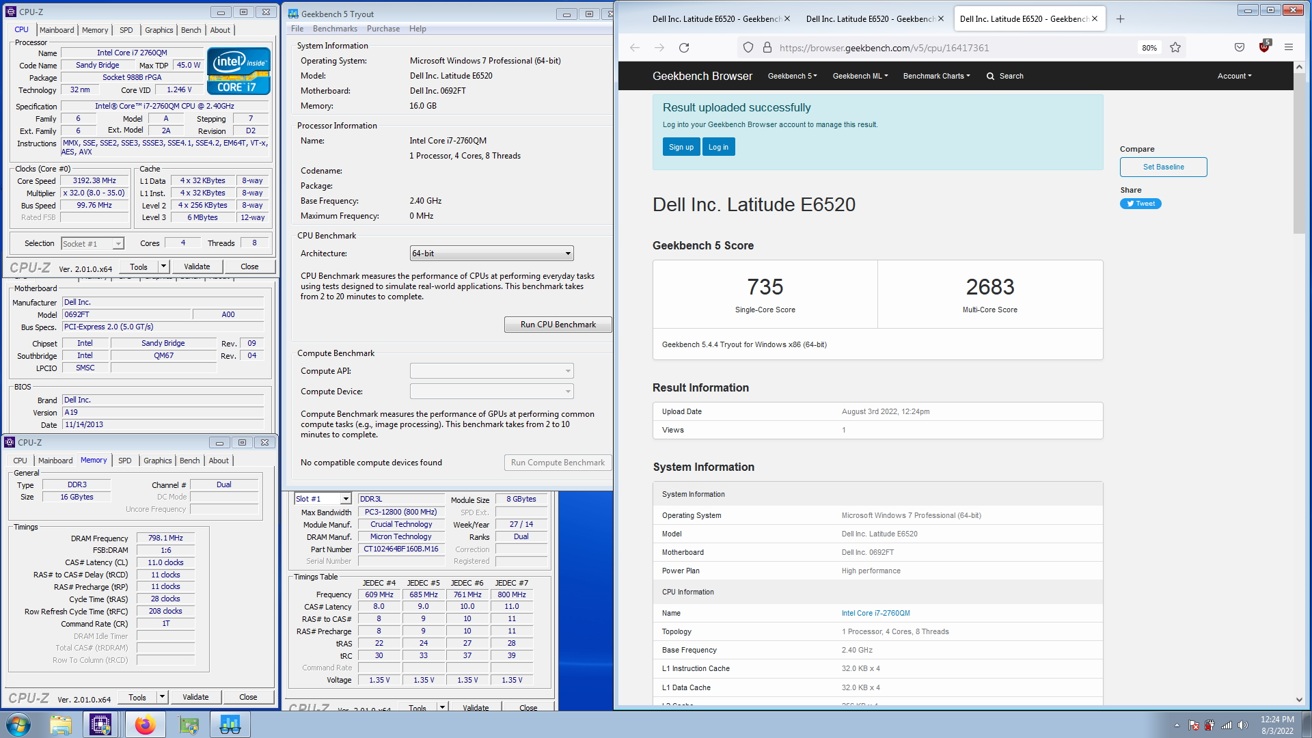Click the 80% zoom level indicator
This screenshot has width=1312, height=738.
coord(1149,48)
